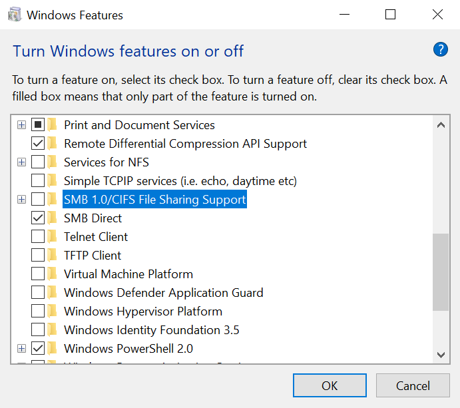Click folder icon next to SMB Direct
Viewport: 460px width, 408px height.
pos(52,218)
